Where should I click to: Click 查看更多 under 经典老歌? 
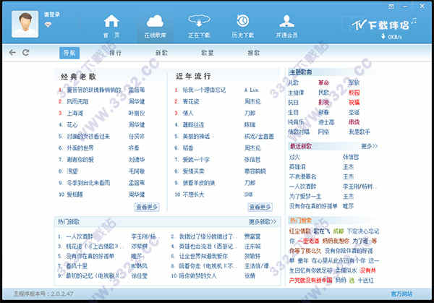pos(147,207)
